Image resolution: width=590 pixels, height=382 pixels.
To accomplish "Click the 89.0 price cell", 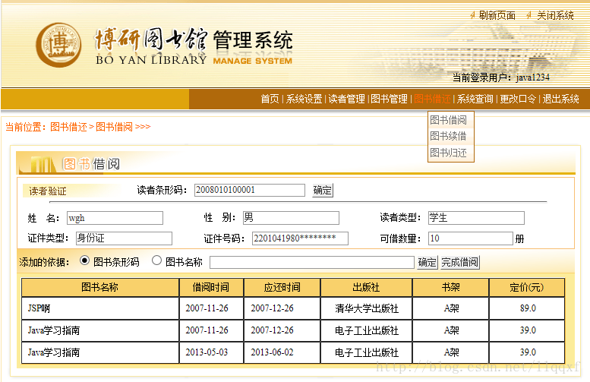I will coord(527,308).
